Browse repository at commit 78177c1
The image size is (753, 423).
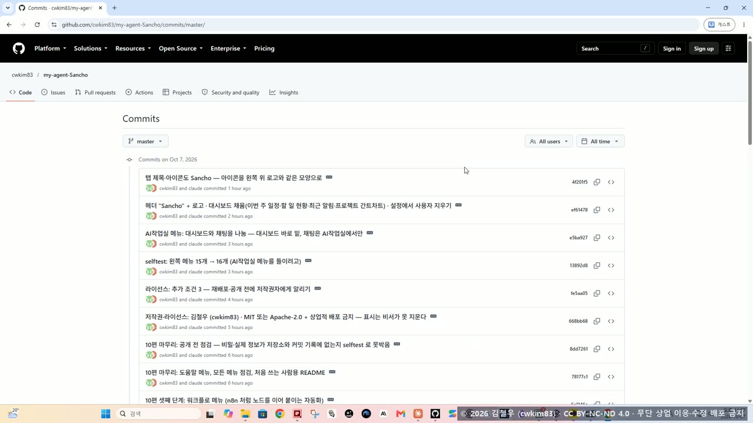click(611, 377)
